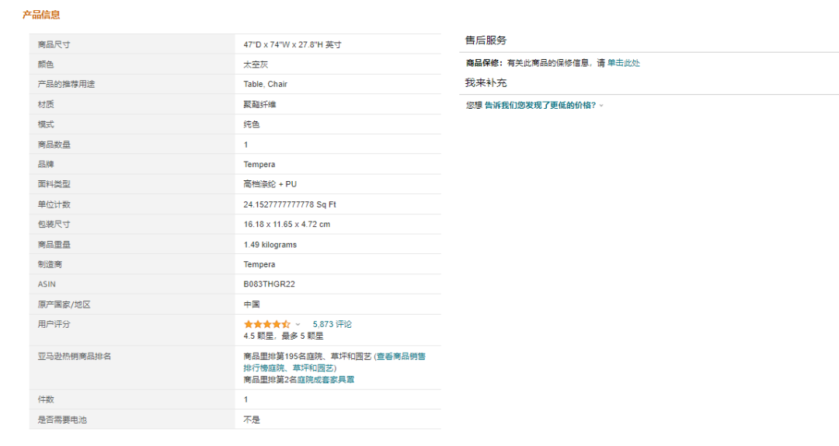Select the 制造商 row label
Image resolution: width=839 pixels, height=446 pixels.
tap(50, 264)
